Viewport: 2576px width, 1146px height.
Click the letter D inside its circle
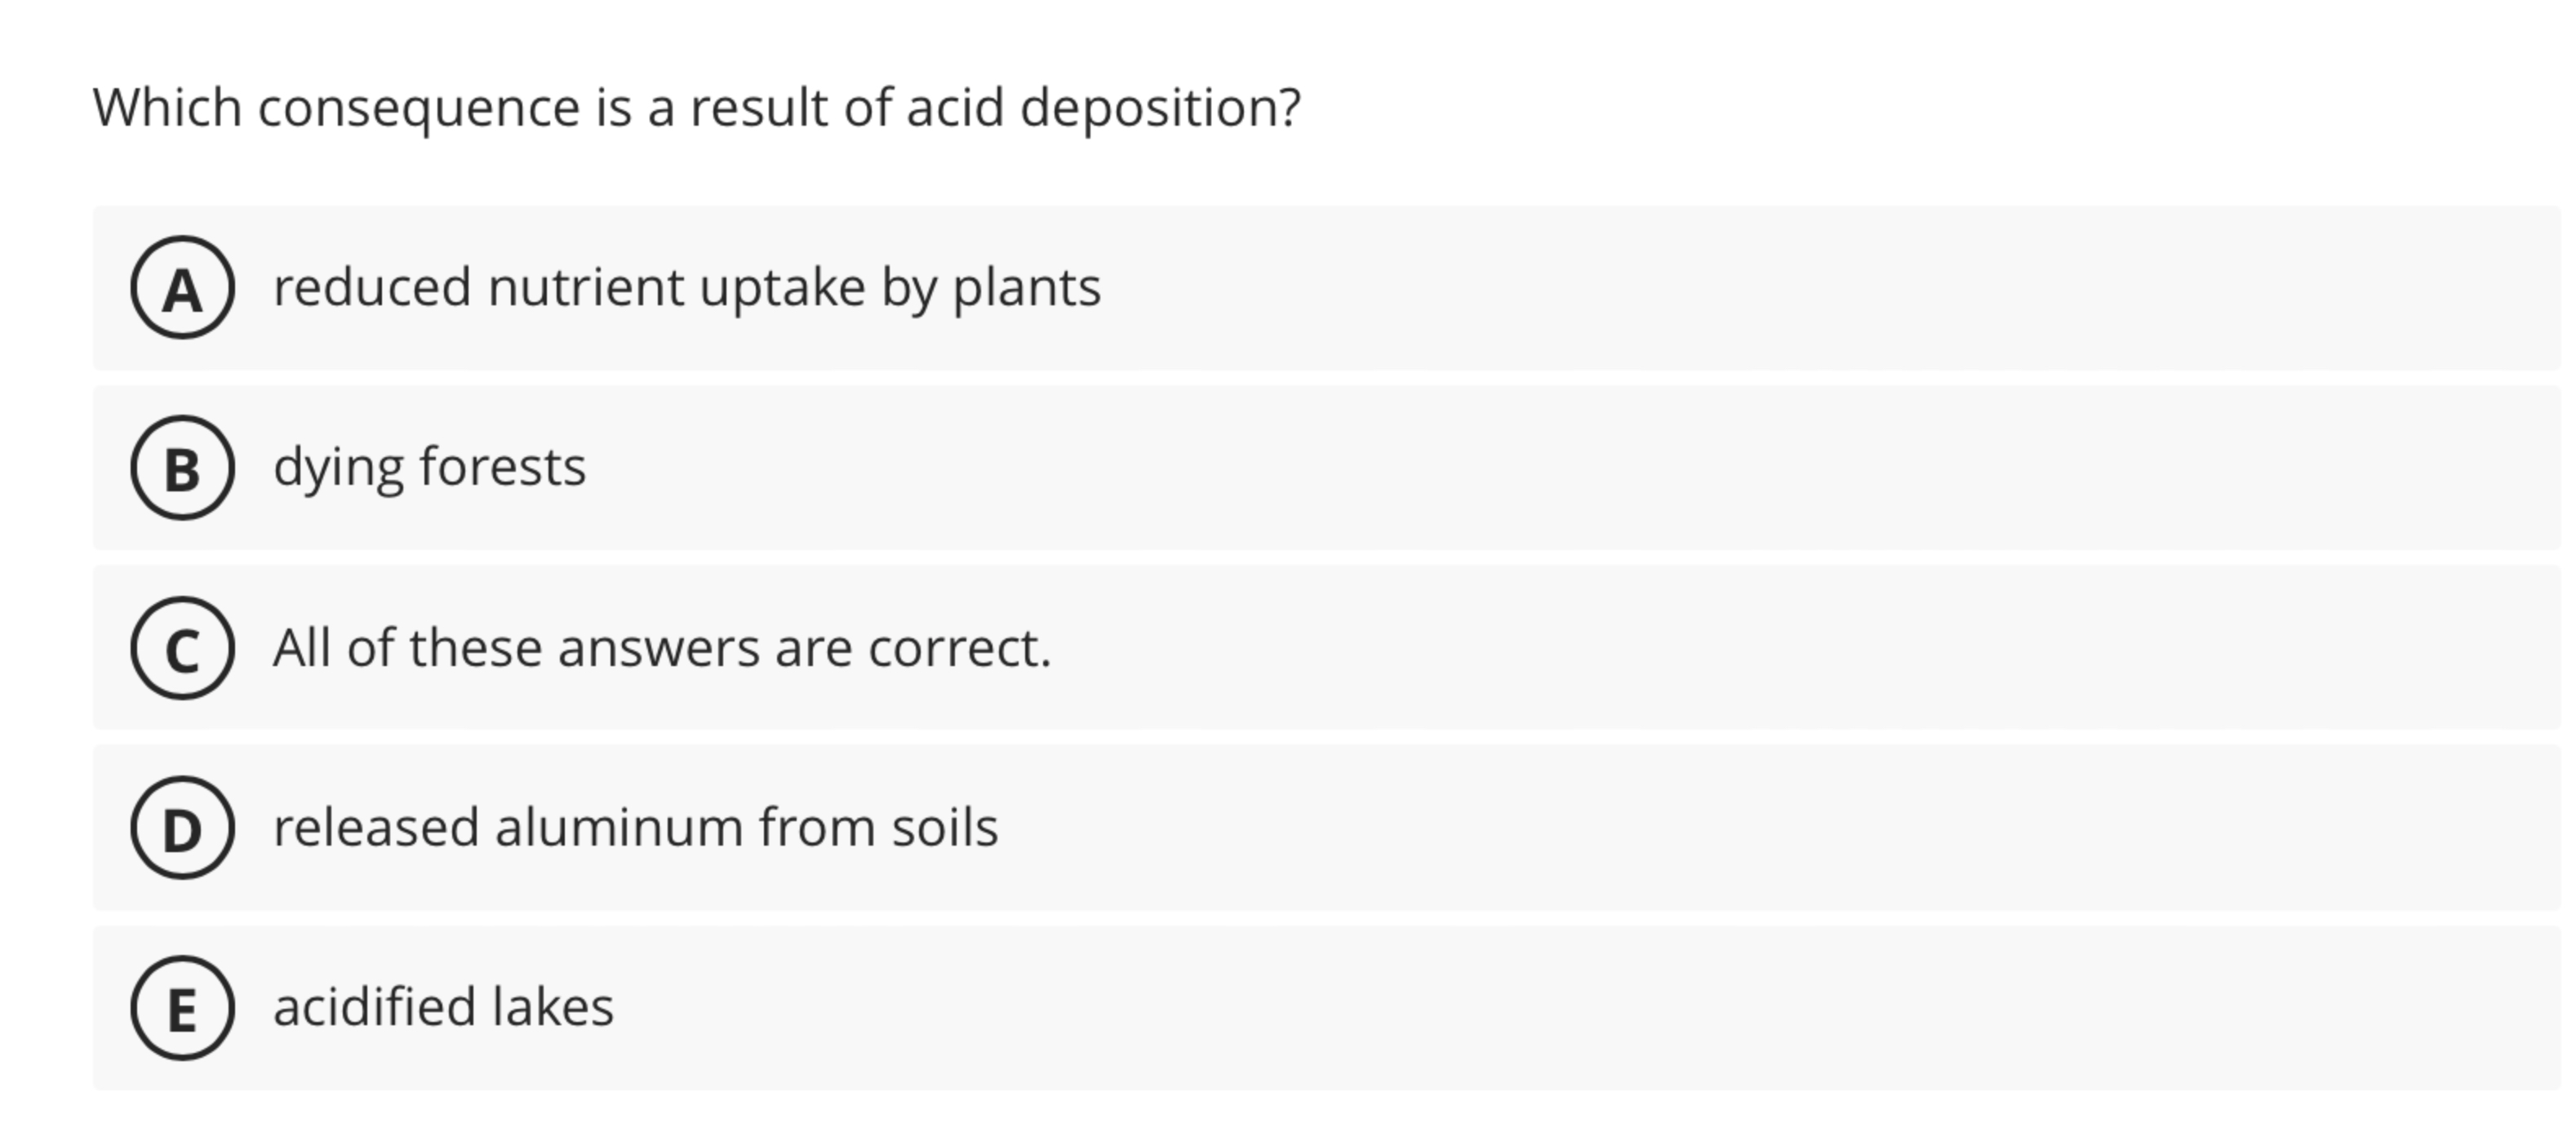pos(183,828)
